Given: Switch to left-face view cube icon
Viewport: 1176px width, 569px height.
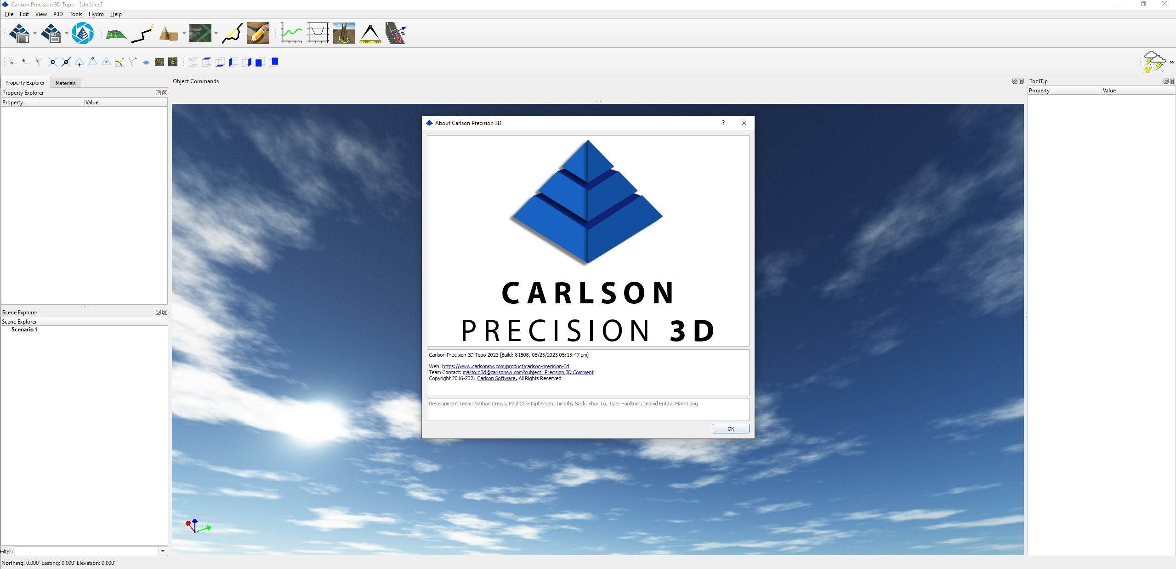Looking at the screenshot, I should pos(233,62).
